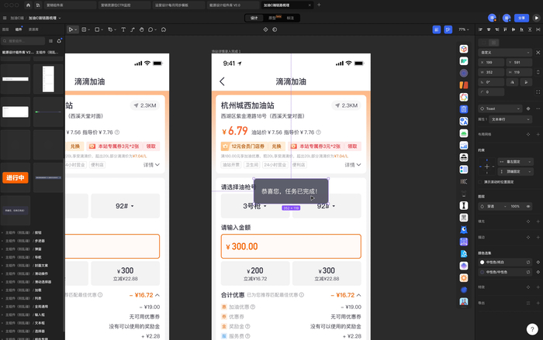The width and height of the screenshot is (543, 340).
Task: Open the 77% zoom level dropdown
Action: [x=464, y=29]
